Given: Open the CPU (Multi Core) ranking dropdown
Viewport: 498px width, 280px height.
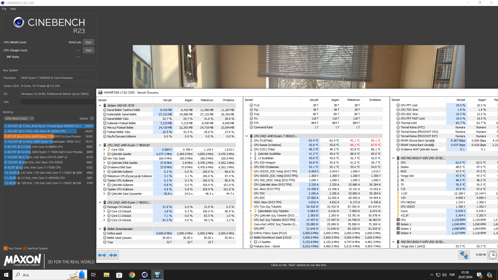Looking at the screenshot, I should point(19,118).
